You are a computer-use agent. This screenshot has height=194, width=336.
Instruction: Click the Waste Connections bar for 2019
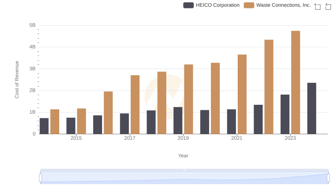click(x=188, y=99)
